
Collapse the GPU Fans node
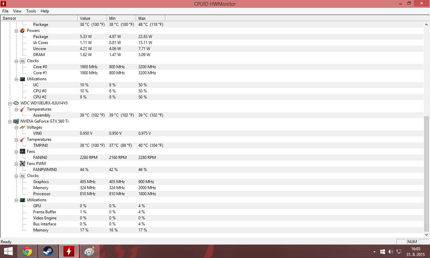(16, 152)
